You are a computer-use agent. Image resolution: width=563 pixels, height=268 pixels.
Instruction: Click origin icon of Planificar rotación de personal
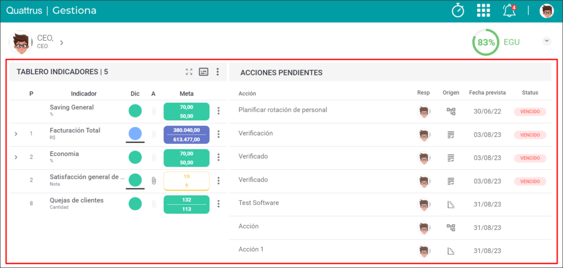pos(451,111)
